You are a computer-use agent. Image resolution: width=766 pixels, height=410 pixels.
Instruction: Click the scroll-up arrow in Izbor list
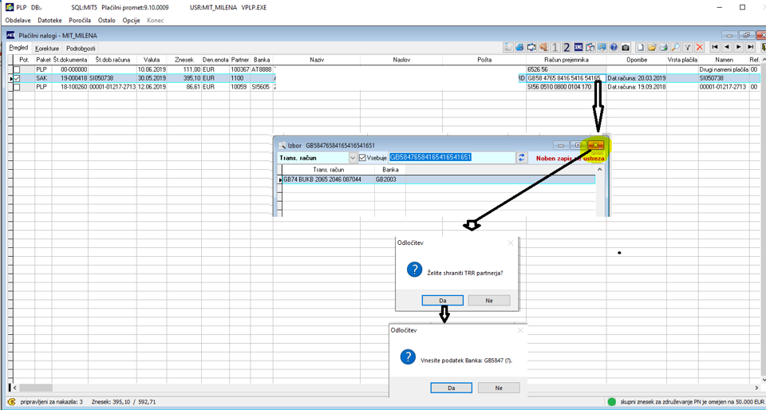[x=601, y=169]
